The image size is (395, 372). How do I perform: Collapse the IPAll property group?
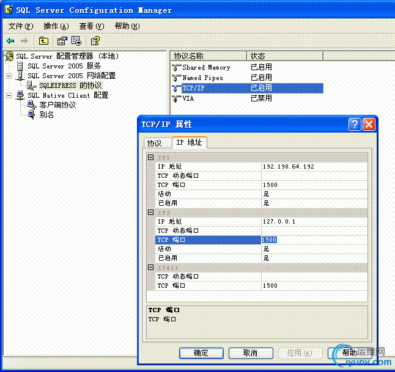[x=150, y=267]
